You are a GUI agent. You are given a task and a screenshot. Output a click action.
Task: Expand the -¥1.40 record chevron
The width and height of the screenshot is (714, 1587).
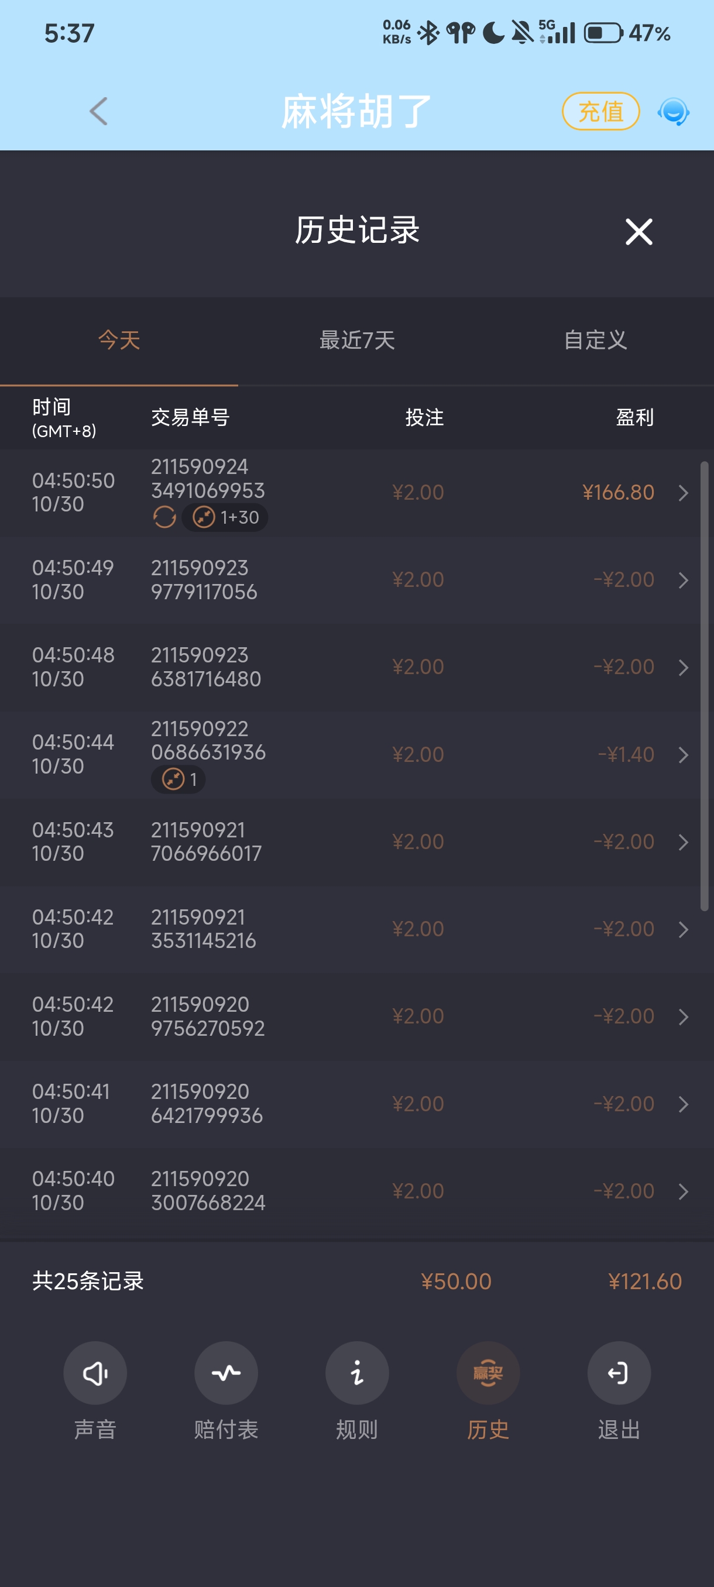pos(683,755)
